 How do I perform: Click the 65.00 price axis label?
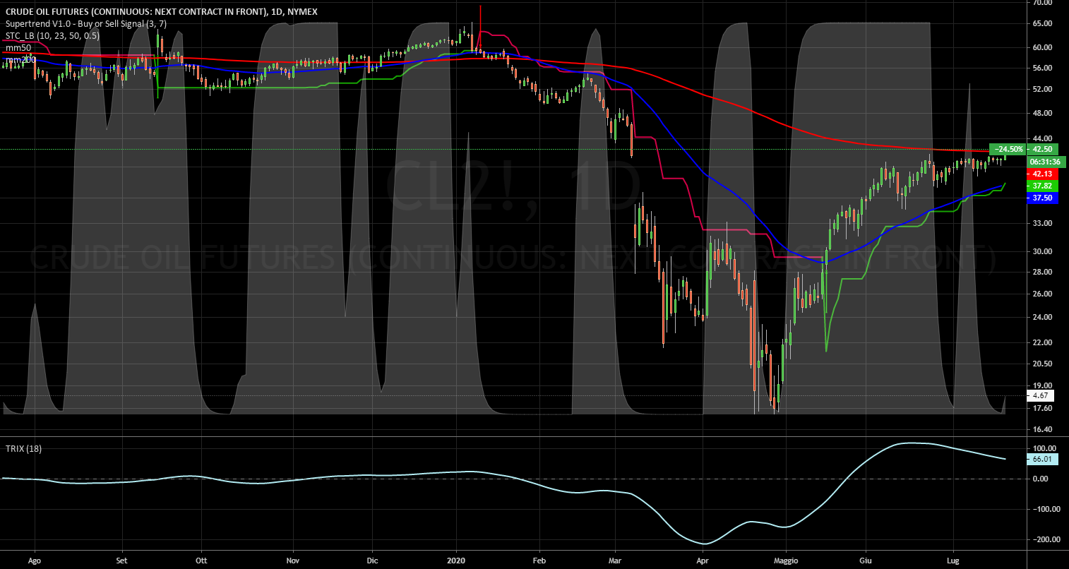(1042, 23)
